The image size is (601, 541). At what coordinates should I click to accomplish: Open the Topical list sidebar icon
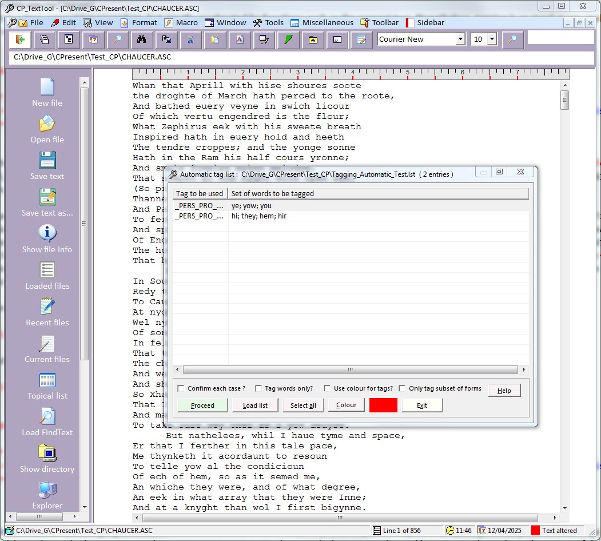coord(47,380)
